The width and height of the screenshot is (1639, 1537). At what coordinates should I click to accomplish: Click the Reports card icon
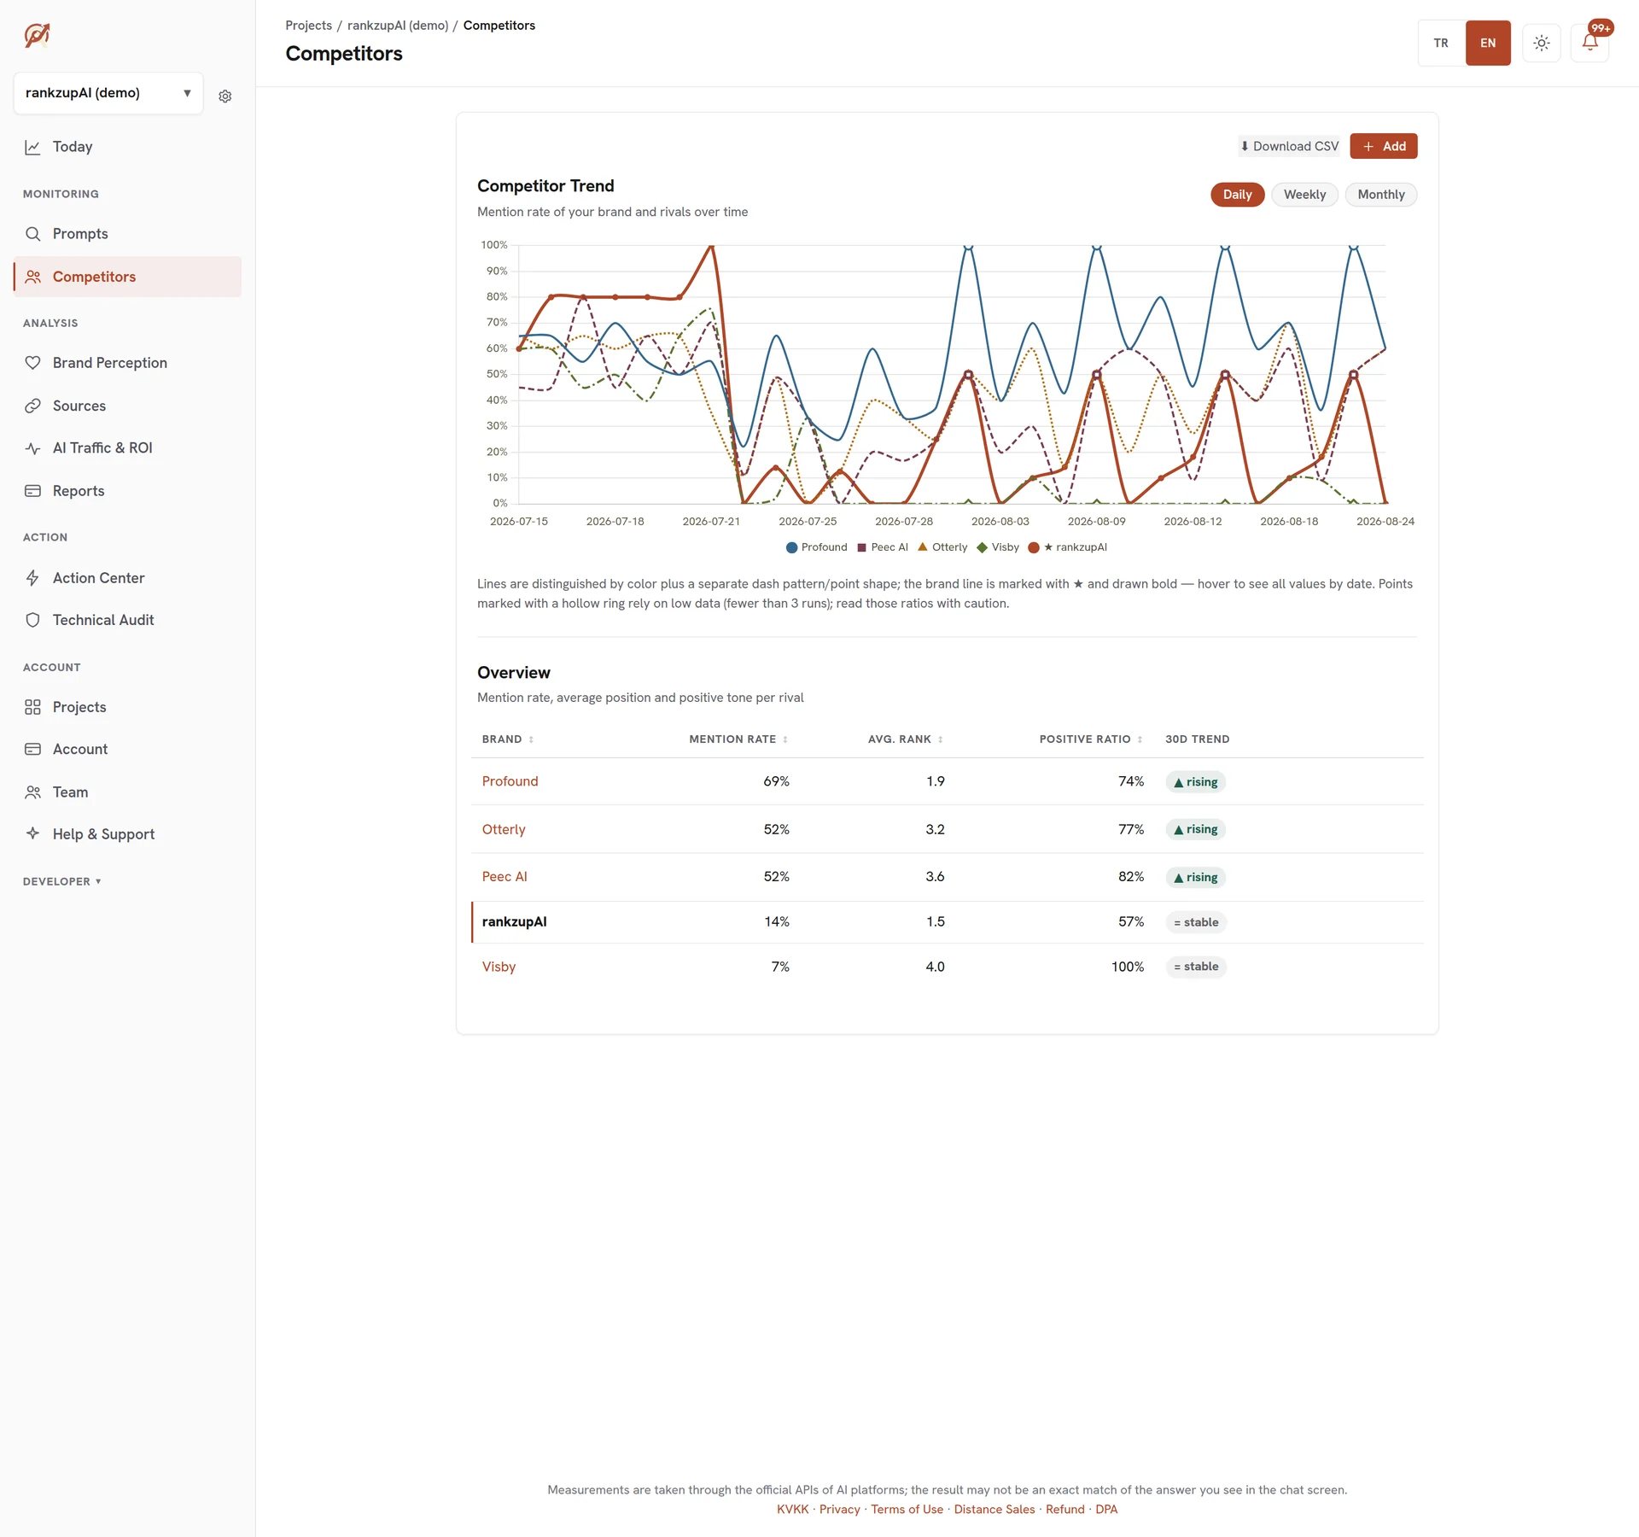32,491
